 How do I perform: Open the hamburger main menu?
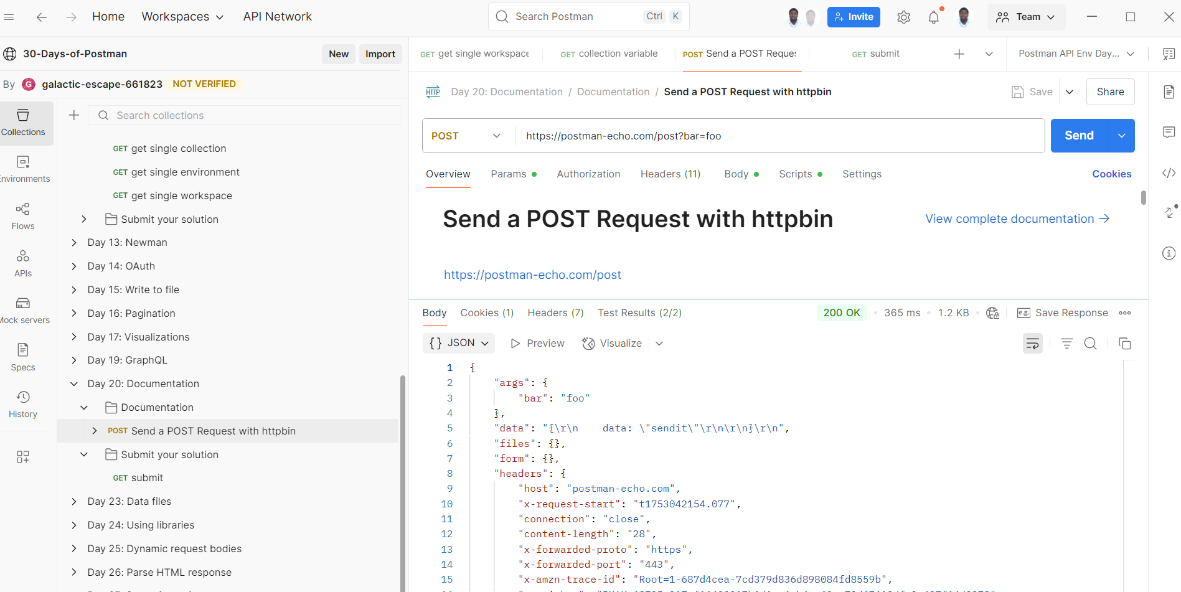9,17
